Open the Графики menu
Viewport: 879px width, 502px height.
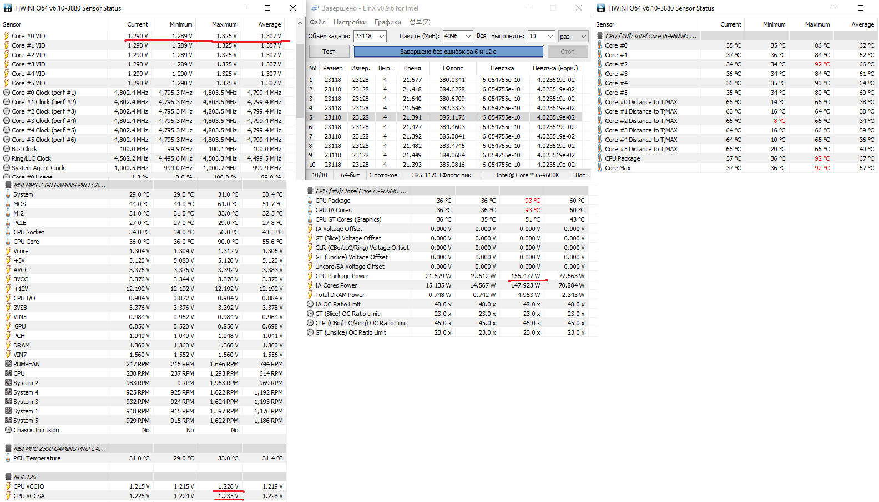(x=387, y=22)
